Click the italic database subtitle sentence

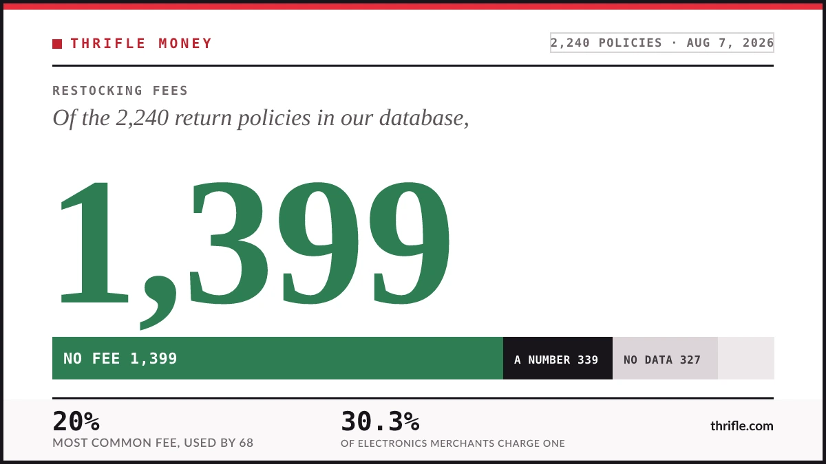[261, 118]
